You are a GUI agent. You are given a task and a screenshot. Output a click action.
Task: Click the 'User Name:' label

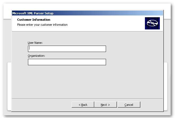pos(35,43)
